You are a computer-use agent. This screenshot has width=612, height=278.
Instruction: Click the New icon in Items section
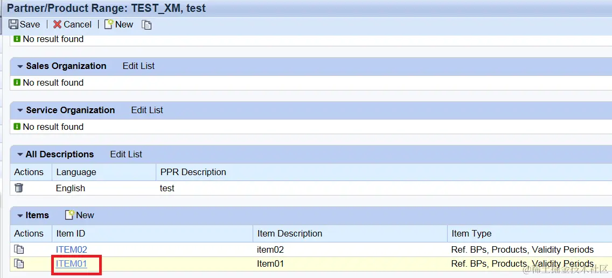pos(69,215)
